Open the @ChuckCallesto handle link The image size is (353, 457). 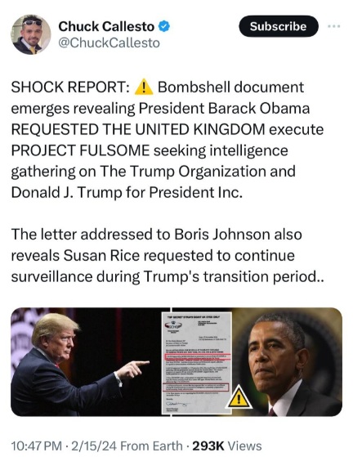[109, 43]
